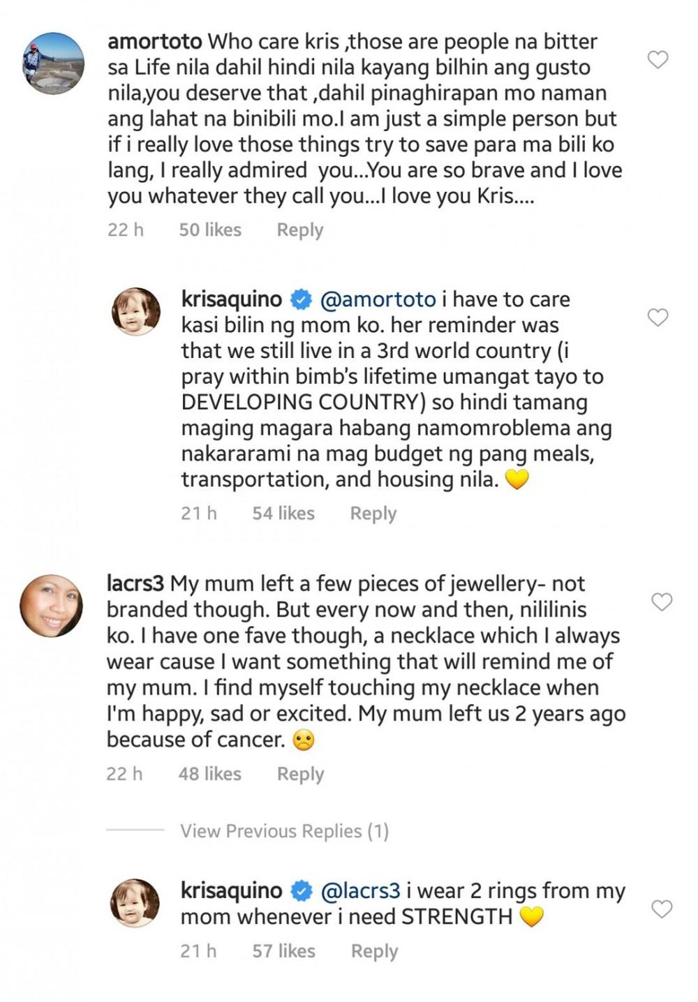Open krisaquino's avatar in first reply

(x=136, y=311)
